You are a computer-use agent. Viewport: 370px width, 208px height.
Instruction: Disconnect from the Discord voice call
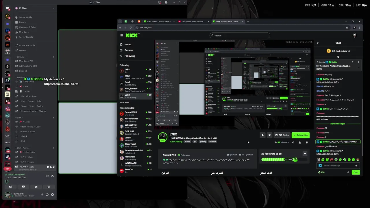[52, 176]
